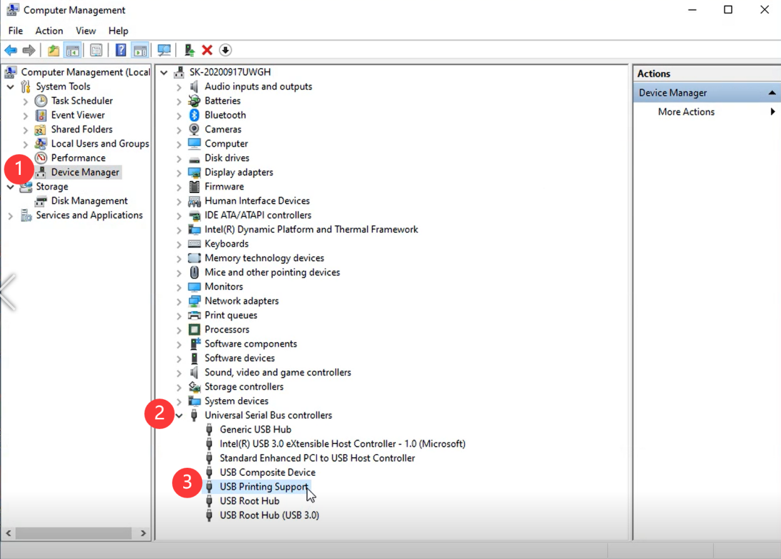This screenshot has height=559, width=781.
Task: Select Device Manager in console tree
Action: click(x=85, y=172)
